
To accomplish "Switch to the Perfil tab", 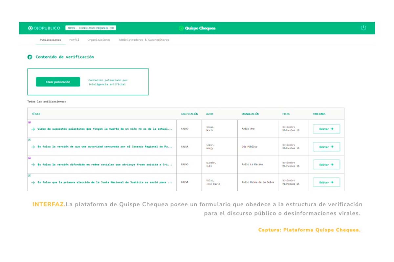I will [74, 40].
